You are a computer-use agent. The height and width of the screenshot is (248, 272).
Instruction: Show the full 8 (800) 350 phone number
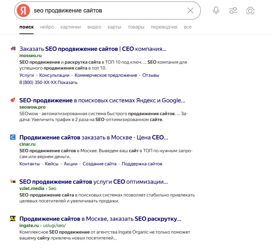[x=48, y=82]
